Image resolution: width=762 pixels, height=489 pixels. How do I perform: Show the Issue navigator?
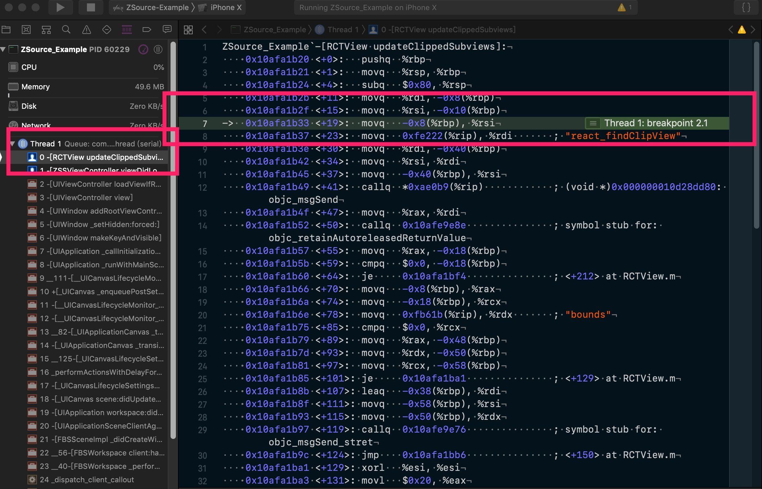tap(87, 30)
